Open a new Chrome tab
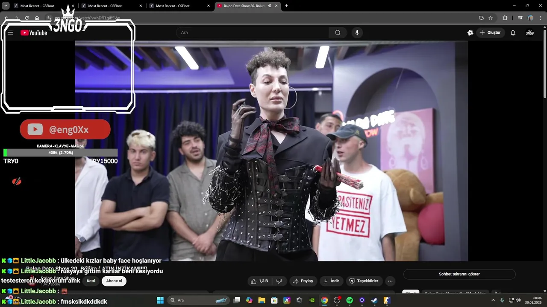Viewport: 547px width, 307px height. tap(286, 6)
